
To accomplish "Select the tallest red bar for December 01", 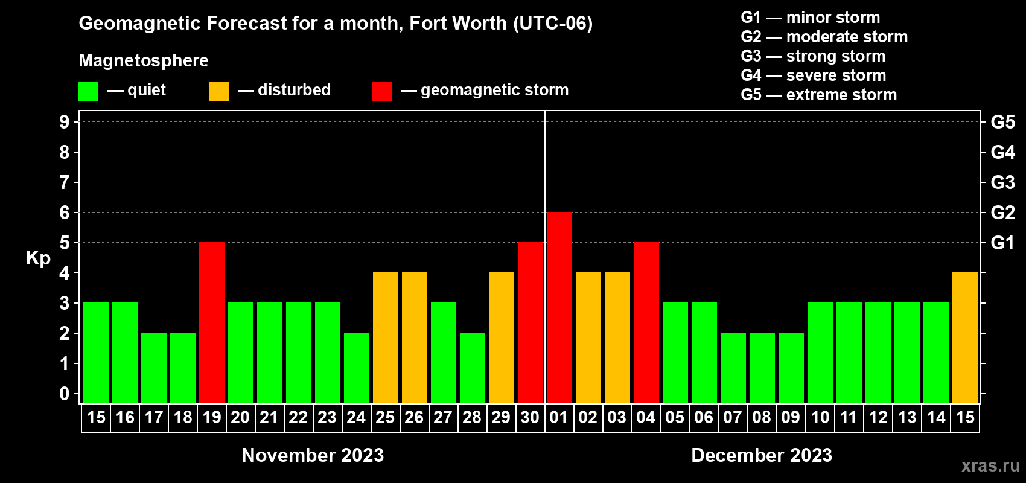I will tap(559, 308).
